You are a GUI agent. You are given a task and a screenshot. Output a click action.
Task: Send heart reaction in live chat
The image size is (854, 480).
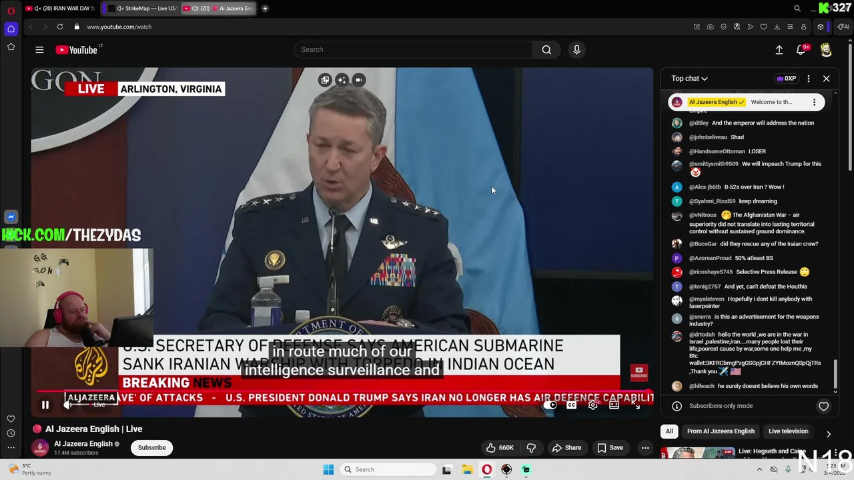tap(823, 406)
